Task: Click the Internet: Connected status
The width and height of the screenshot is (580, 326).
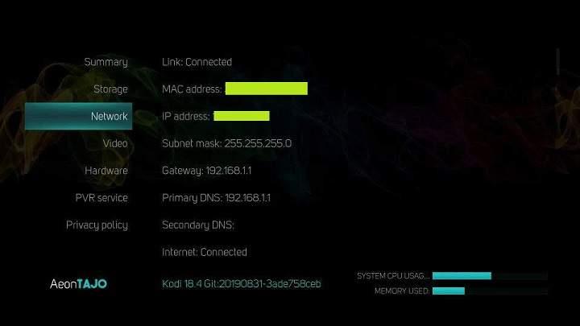Action: [205, 252]
